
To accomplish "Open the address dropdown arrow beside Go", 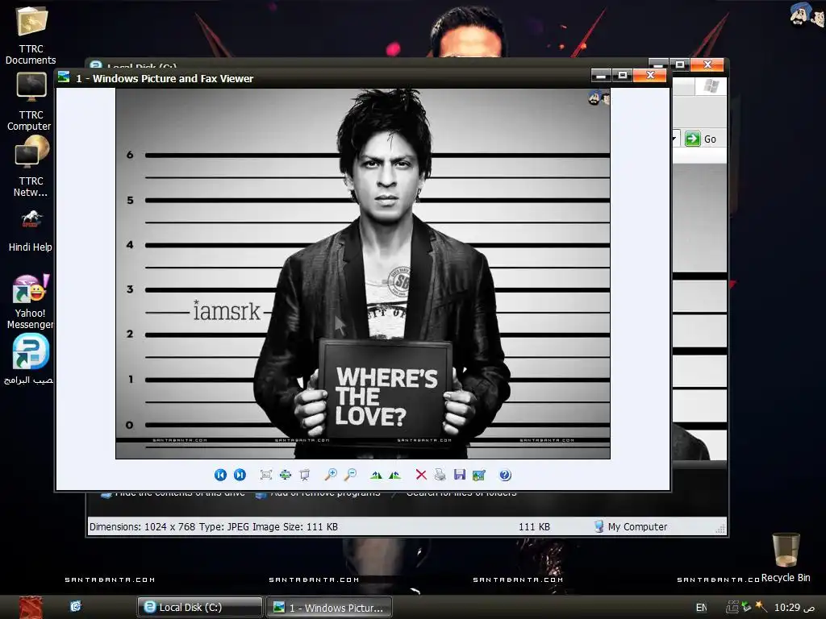I will [x=675, y=139].
